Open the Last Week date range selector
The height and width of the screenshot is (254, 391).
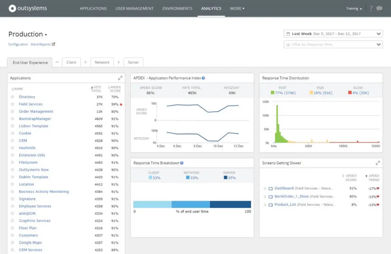pyautogui.click(x=333, y=33)
